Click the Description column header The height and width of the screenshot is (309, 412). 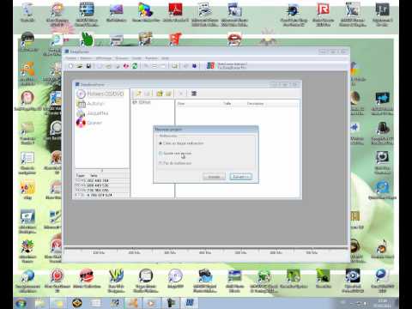255,104
